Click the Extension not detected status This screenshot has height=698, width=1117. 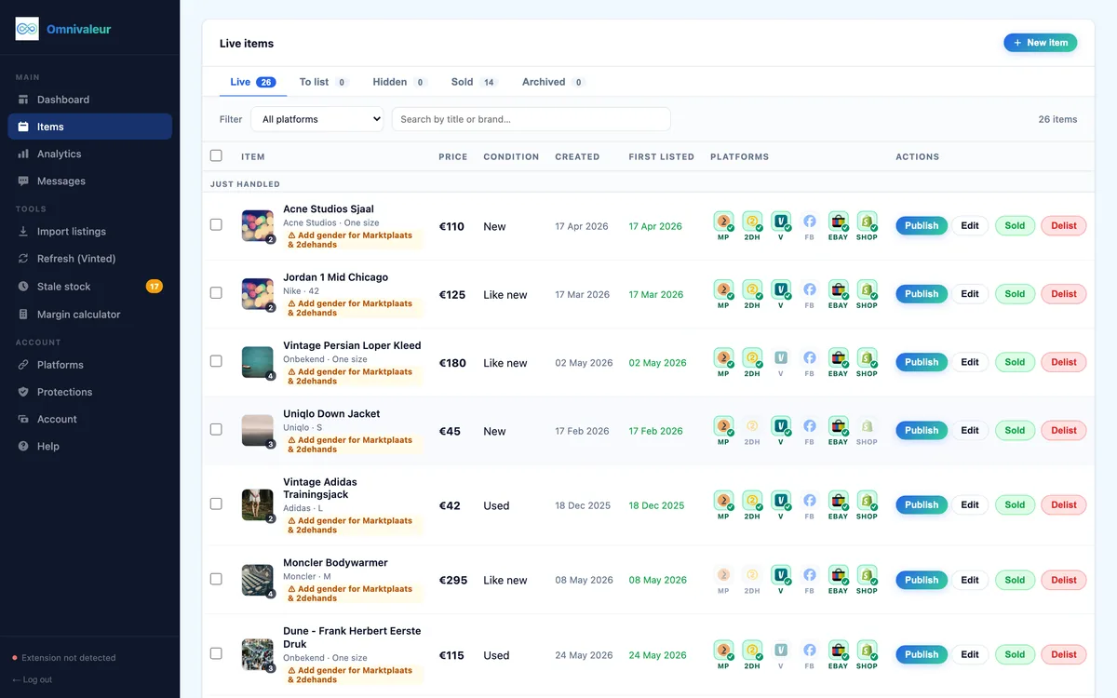coord(64,658)
